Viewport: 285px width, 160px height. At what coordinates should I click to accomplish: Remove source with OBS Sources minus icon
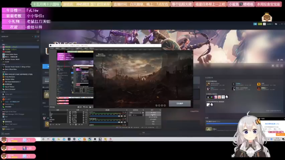[73, 124]
